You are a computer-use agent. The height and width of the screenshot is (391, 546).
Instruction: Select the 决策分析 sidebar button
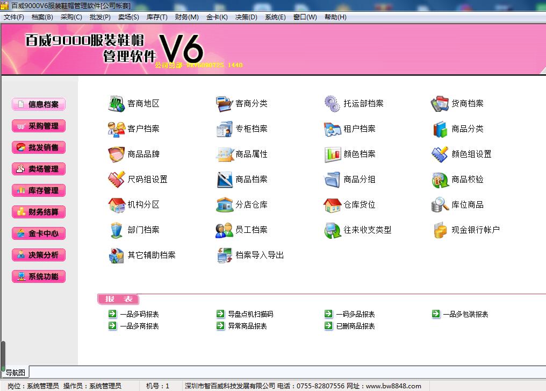[x=39, y=255]
